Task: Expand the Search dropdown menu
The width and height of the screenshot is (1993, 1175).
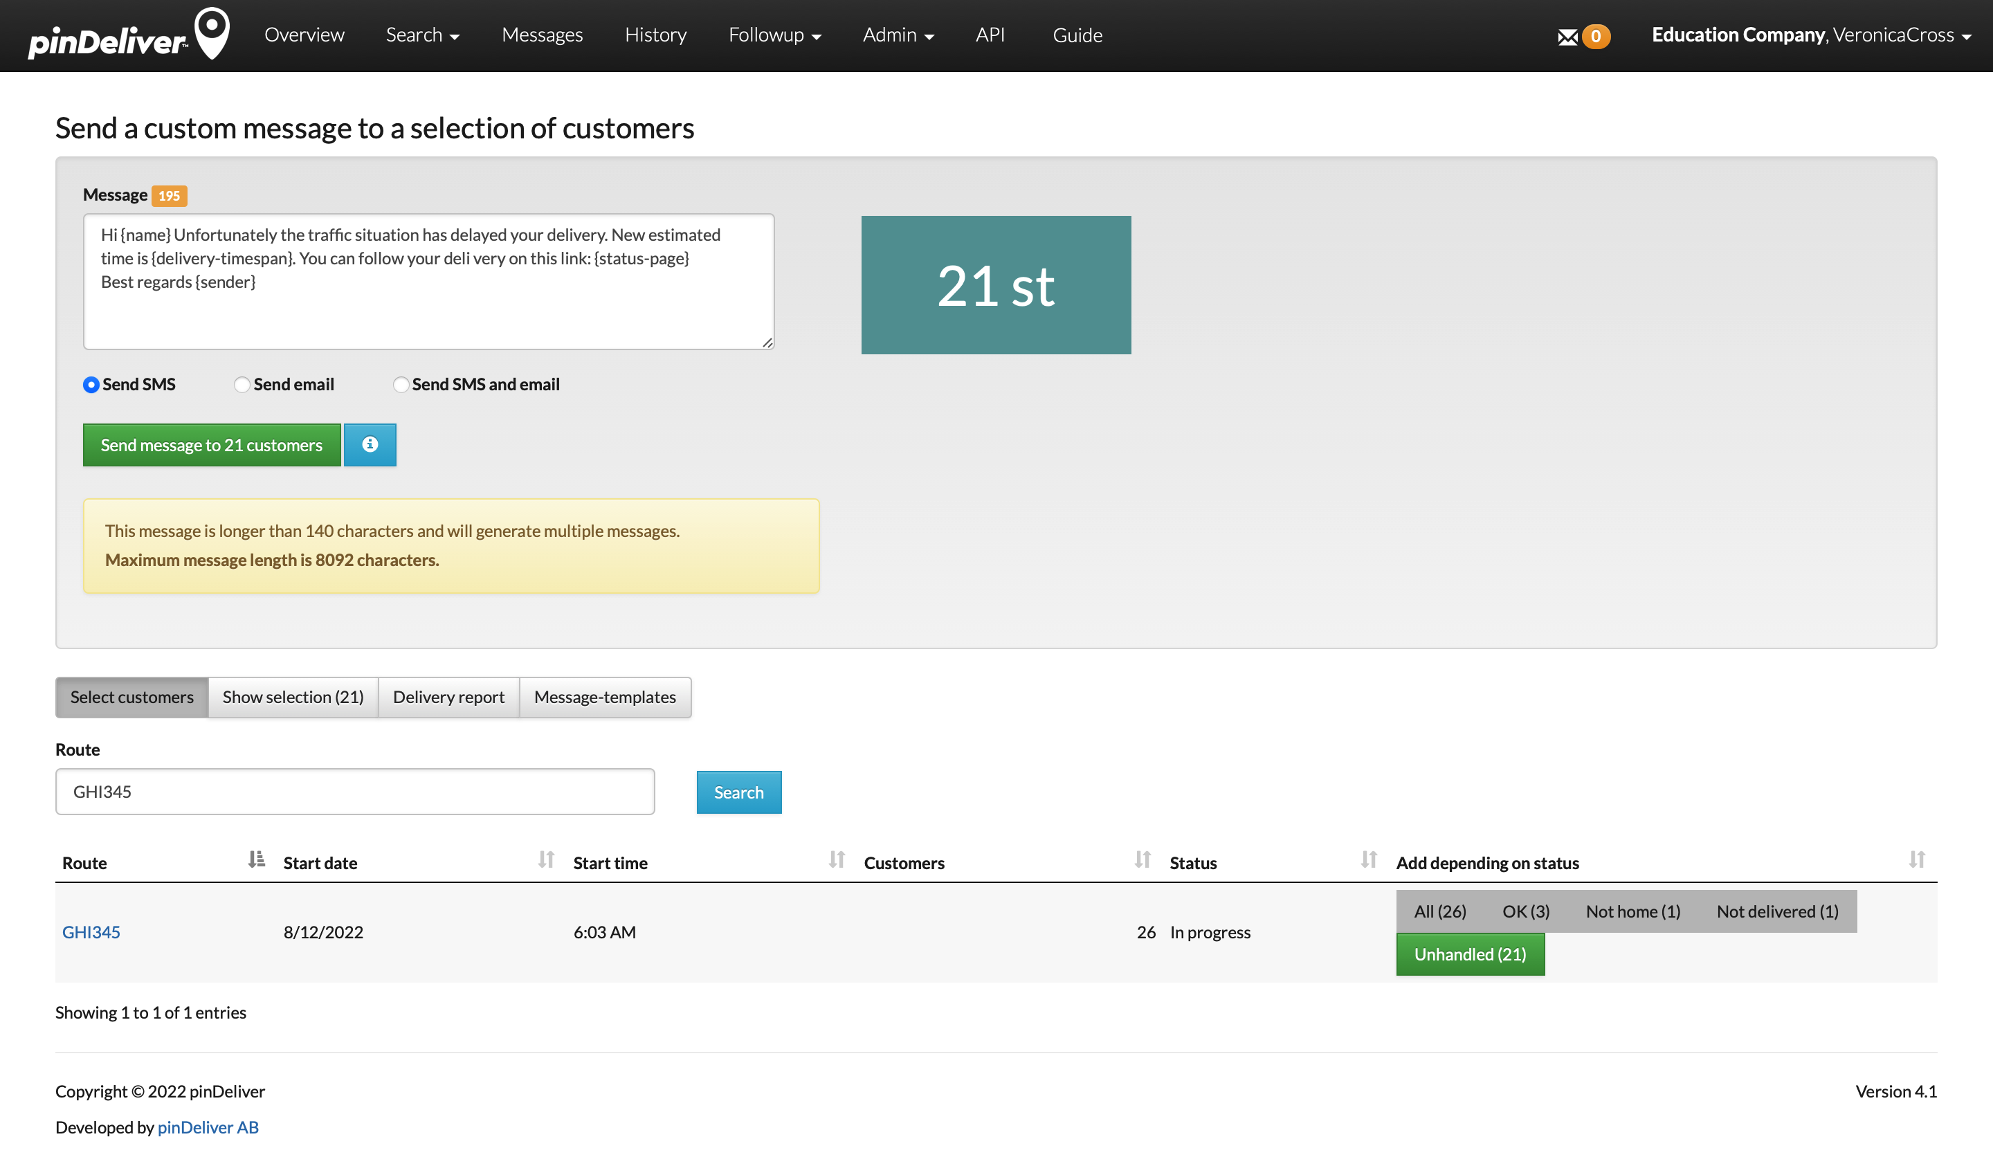Action: (423, 35)
